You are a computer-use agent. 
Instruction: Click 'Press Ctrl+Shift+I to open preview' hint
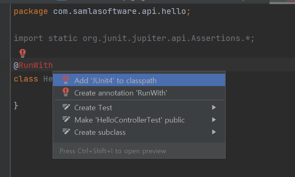click(113, 151)
